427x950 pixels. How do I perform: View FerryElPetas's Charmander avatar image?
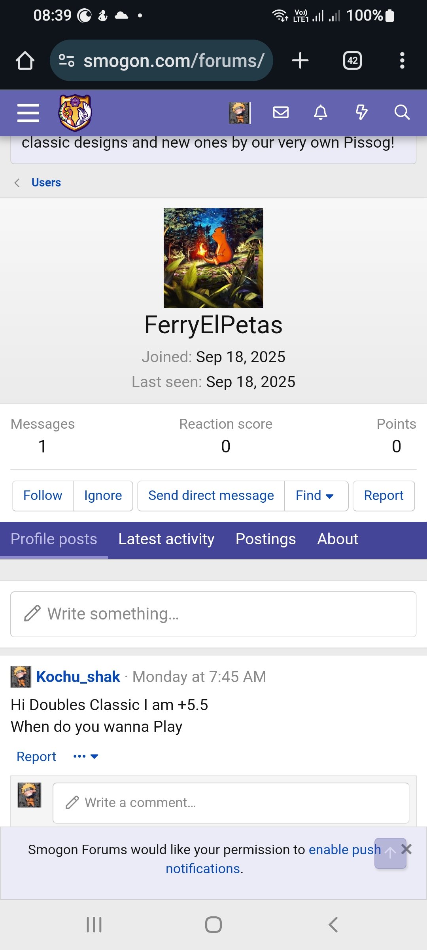(x=213, y=258)
